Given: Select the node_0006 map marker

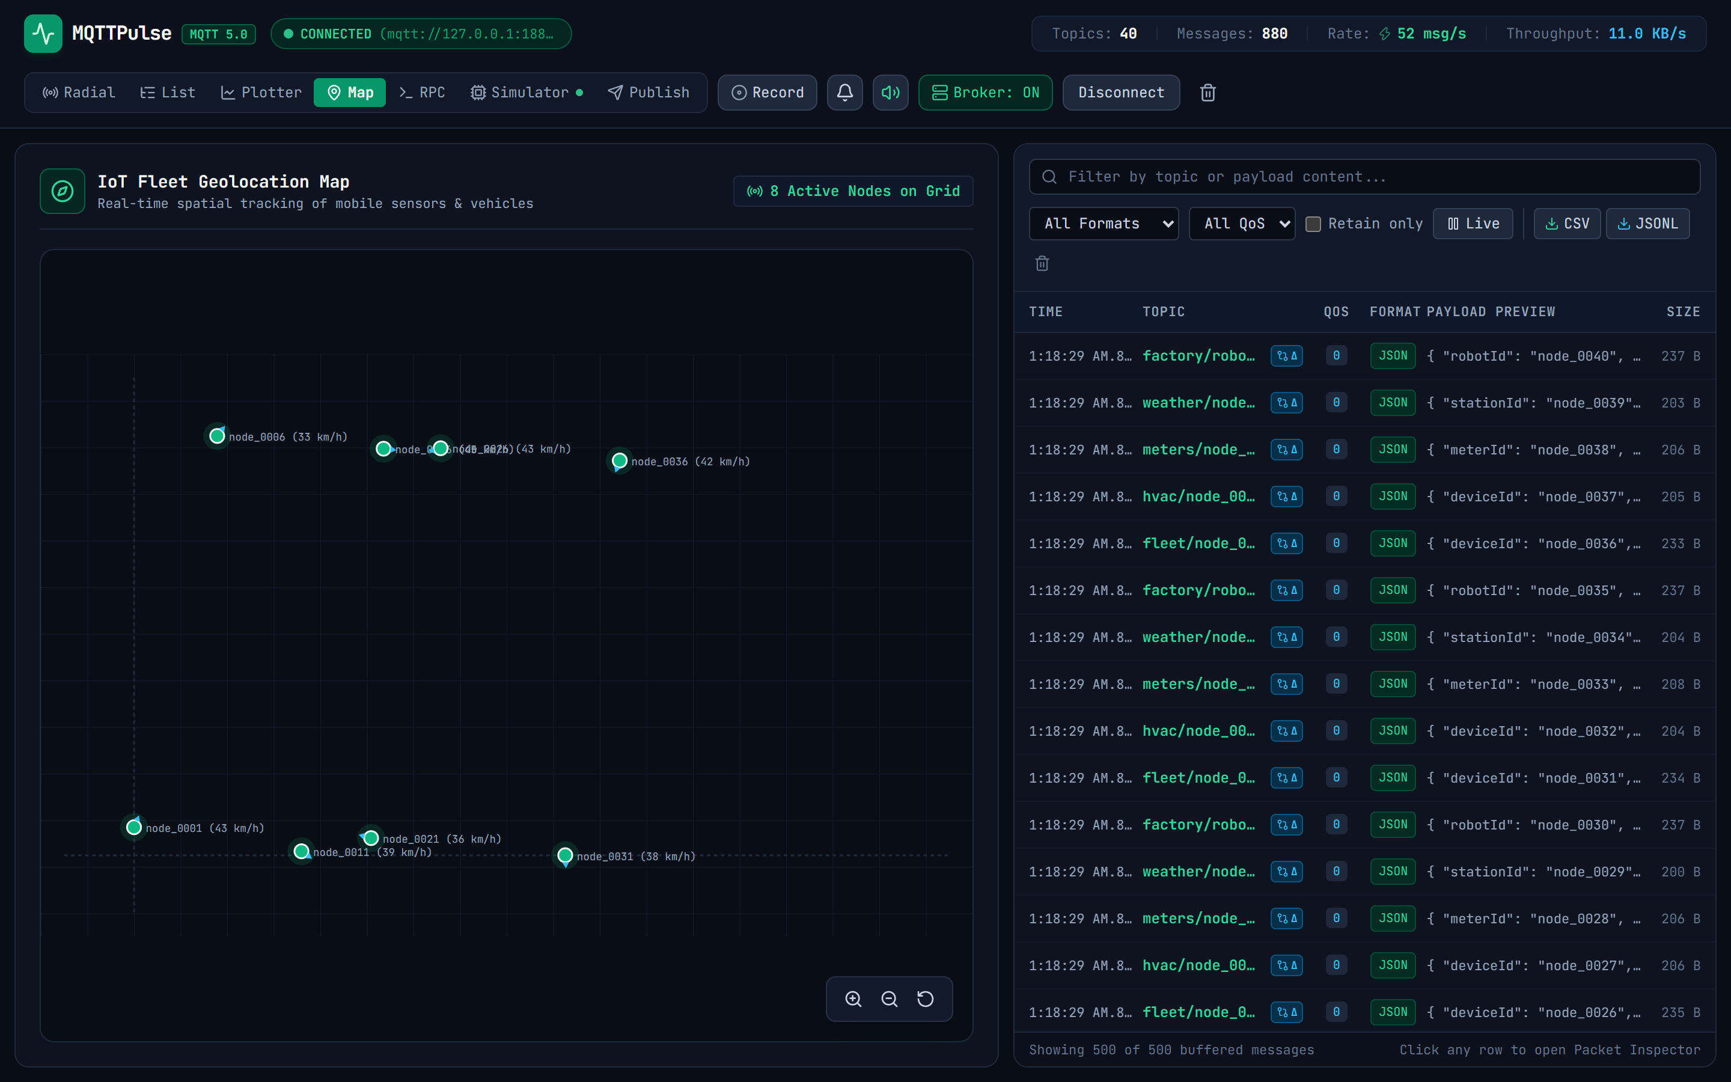Looking at the screenshot, I should click(x=217, y=436).
